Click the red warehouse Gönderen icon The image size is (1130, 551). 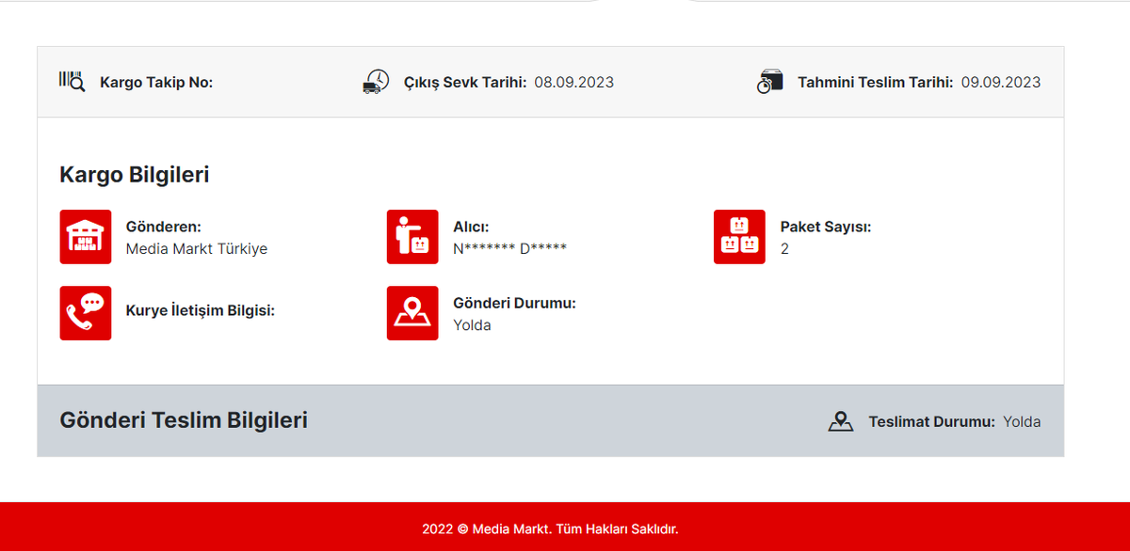click(86, 237)
